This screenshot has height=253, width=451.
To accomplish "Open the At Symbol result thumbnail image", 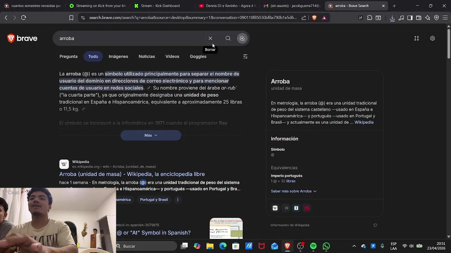I will pyautogui.click(x=226, y=228).
